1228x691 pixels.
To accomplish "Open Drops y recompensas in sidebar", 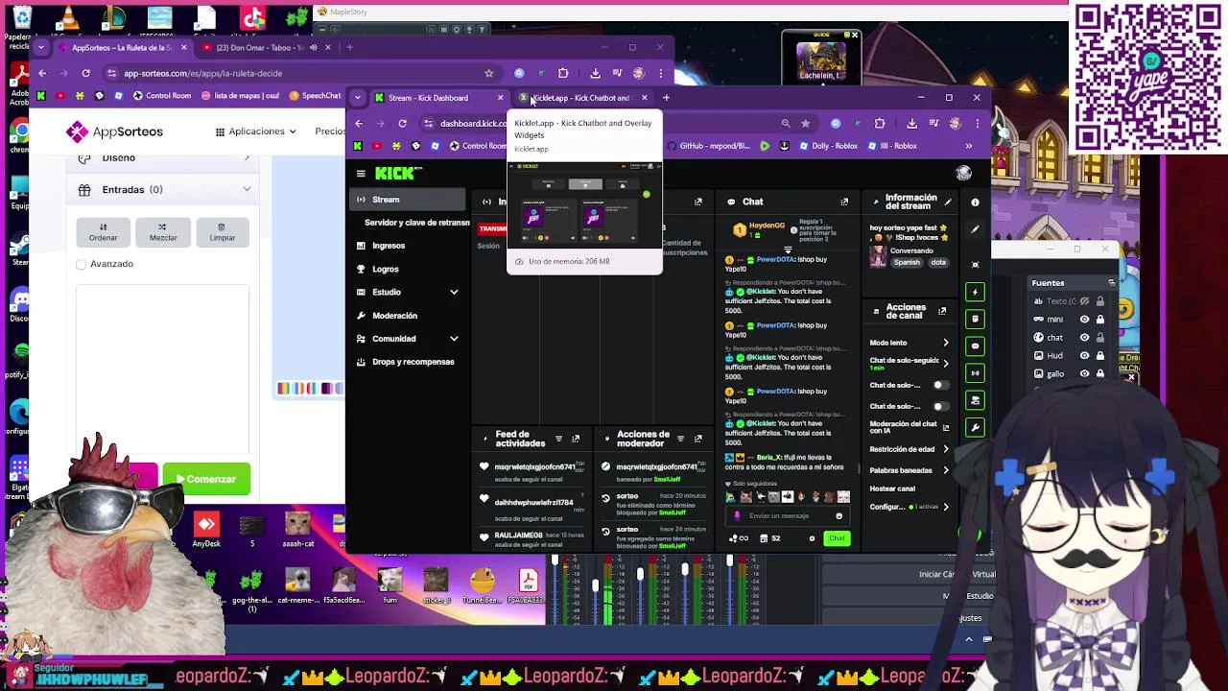I will tap(413, 362).
